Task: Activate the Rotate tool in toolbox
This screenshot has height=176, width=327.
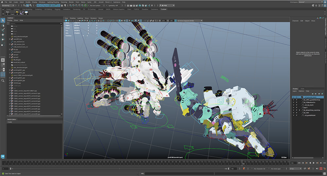Action: click(3, 40)
